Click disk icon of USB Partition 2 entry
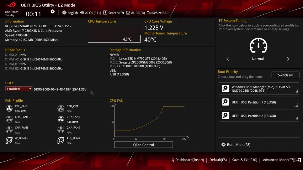The width and height of the screenshot is (303, 170). tap(225, 116)
